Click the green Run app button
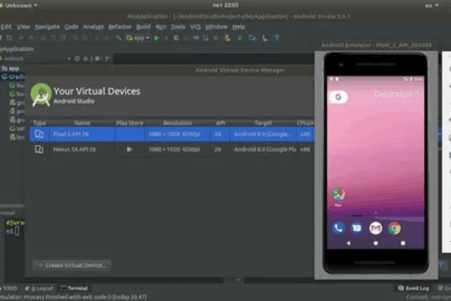The width and height of the screenshot is (451, 301). pos(156,38)
